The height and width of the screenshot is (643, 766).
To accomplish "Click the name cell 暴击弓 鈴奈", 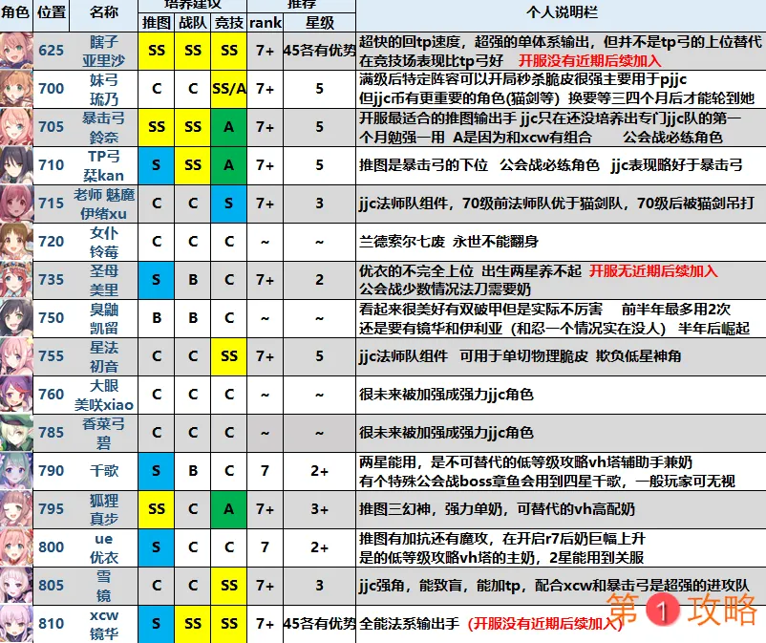I will (x=104, y=127).
